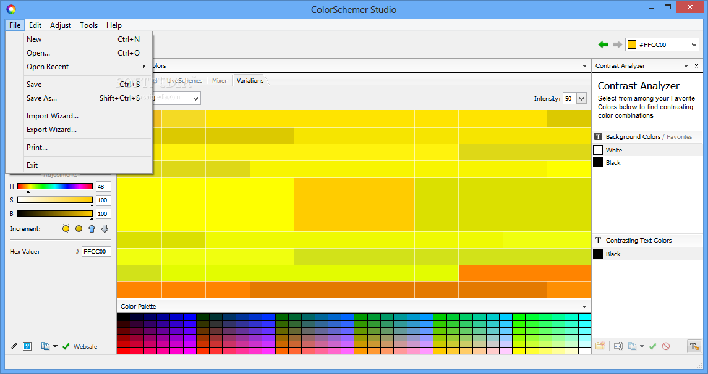Click the lighten sun increment icon
The width and height of the screenshot is (708, 374).
[x=66, y=228]
